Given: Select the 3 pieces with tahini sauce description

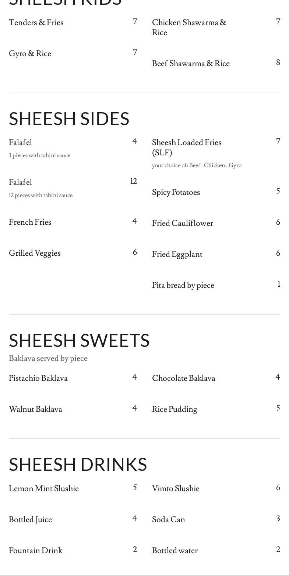Looking at the screenshot, I should coord(39,155).
